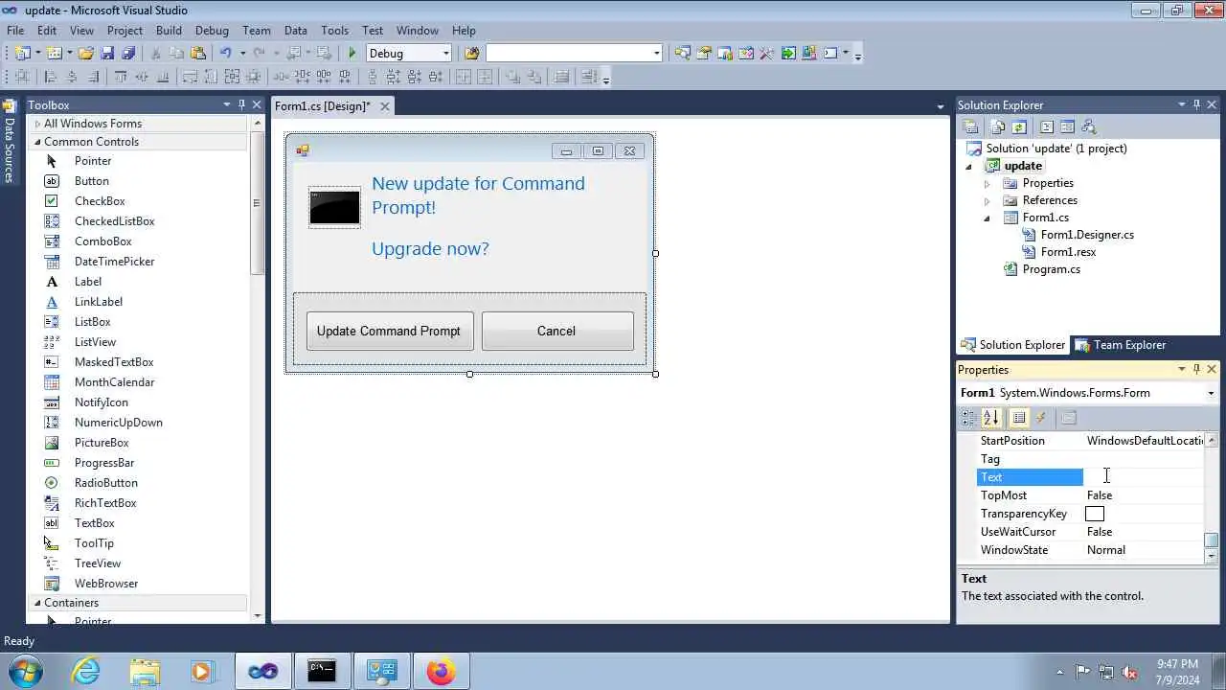The width and height of the screenshot is (1226, 690).
Task: Click the New Project toolbar icon
Action: coord(23,54)
